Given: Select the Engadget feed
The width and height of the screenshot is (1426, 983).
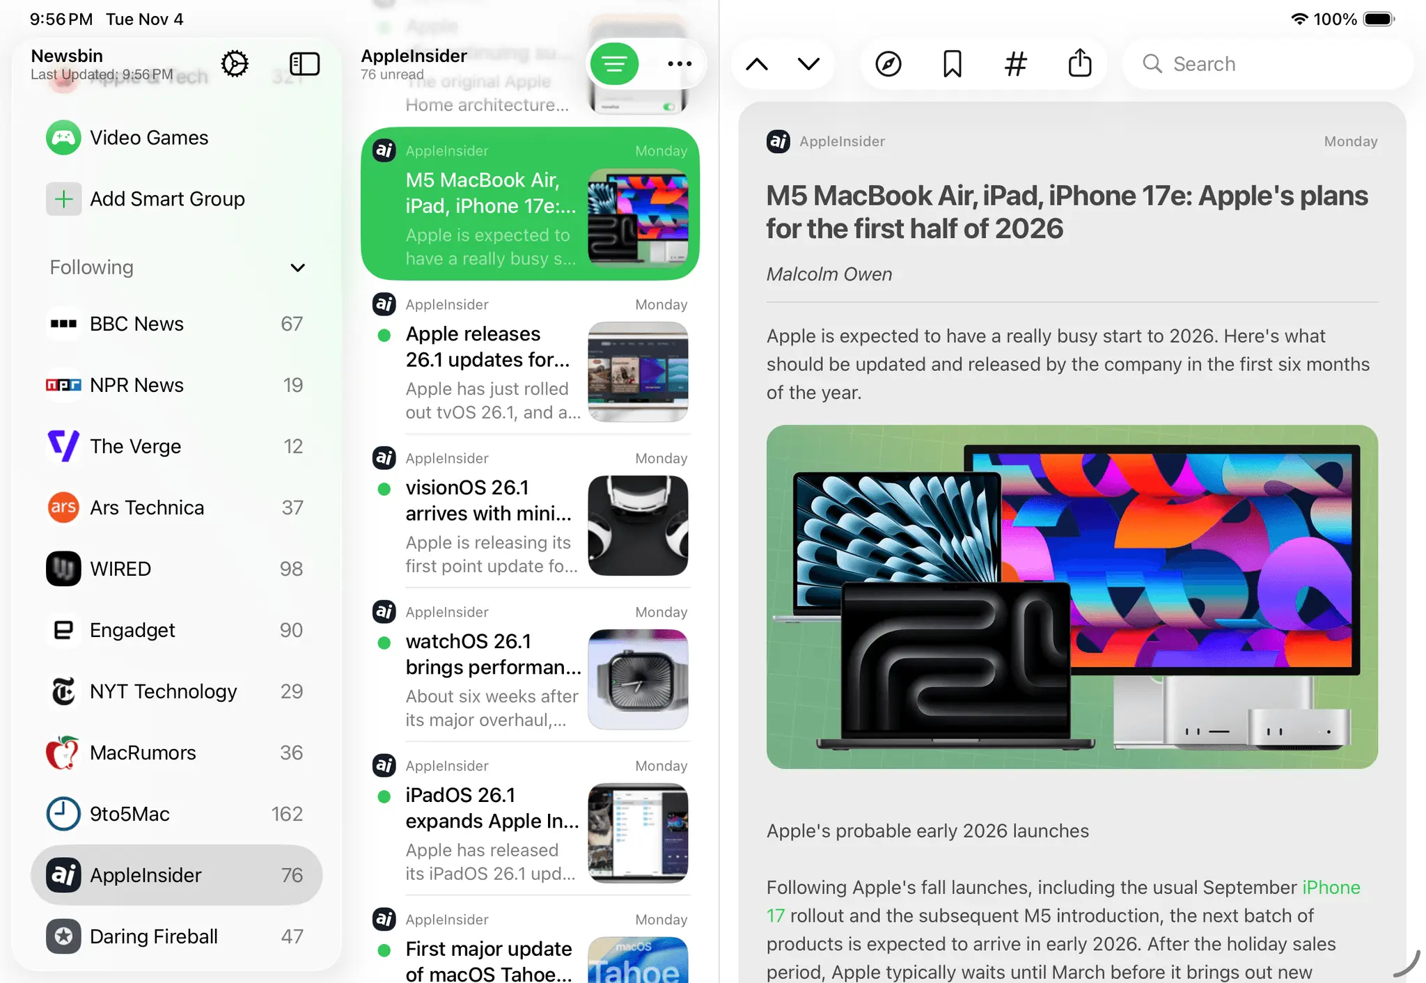Looking at the screenshot, I should click(177, 630).
